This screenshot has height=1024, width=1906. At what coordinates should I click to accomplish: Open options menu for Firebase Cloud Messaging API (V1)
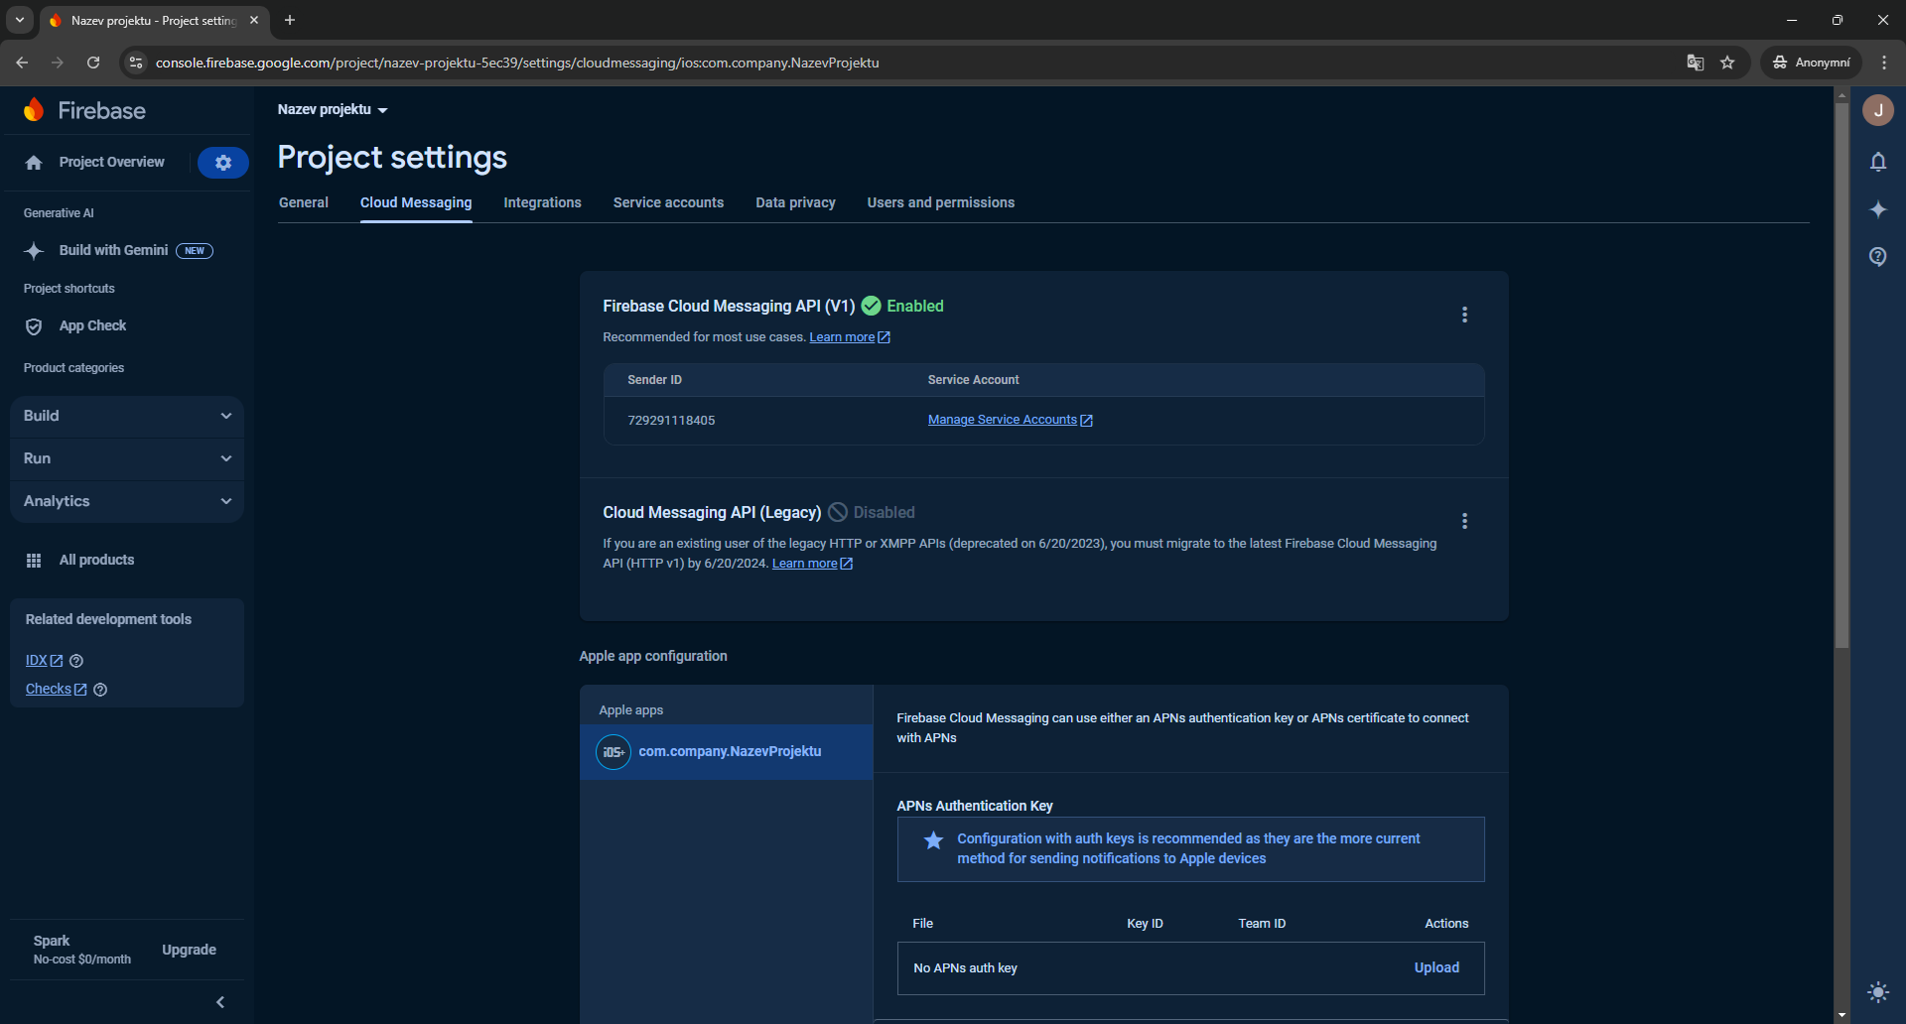click(x=1464, y=315)
